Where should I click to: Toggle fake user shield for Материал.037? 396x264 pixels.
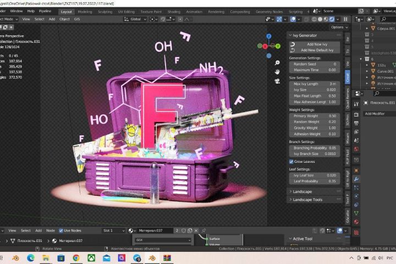tap(184, 230)
